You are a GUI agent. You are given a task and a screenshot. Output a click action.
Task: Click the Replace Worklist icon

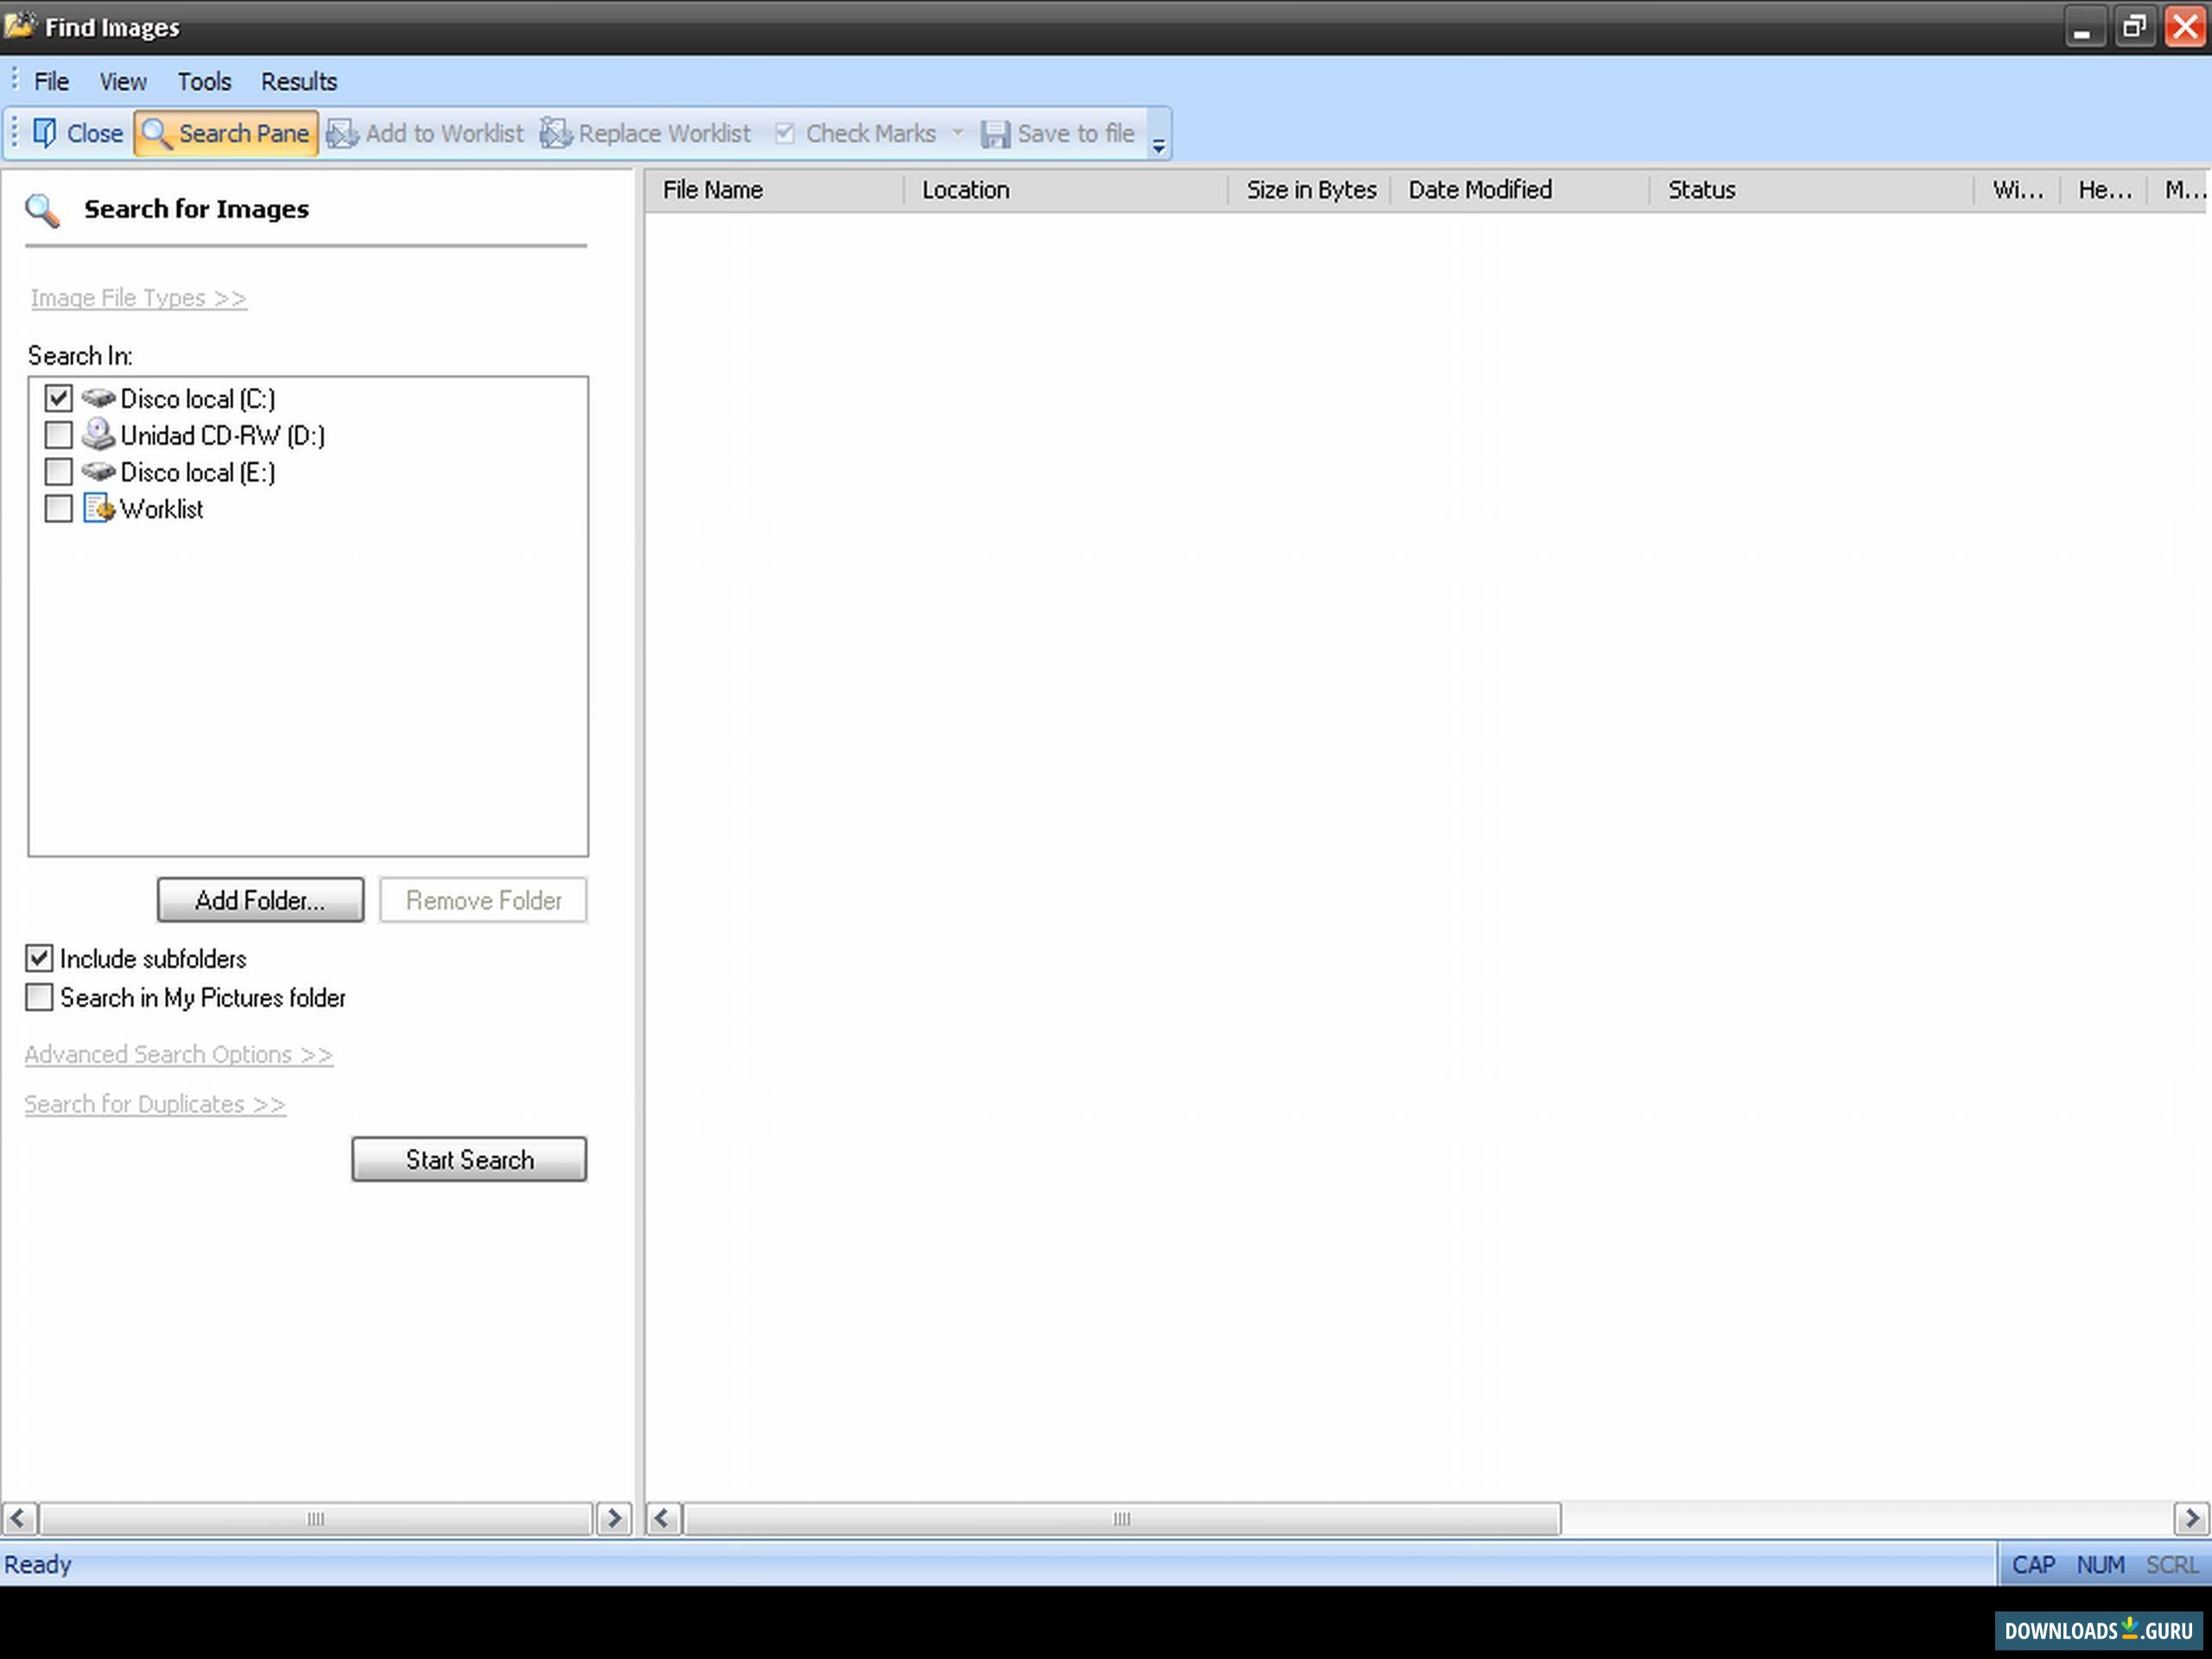556,133
